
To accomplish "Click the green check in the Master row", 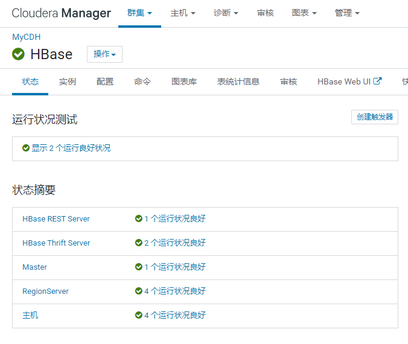I will click(138, 267).
